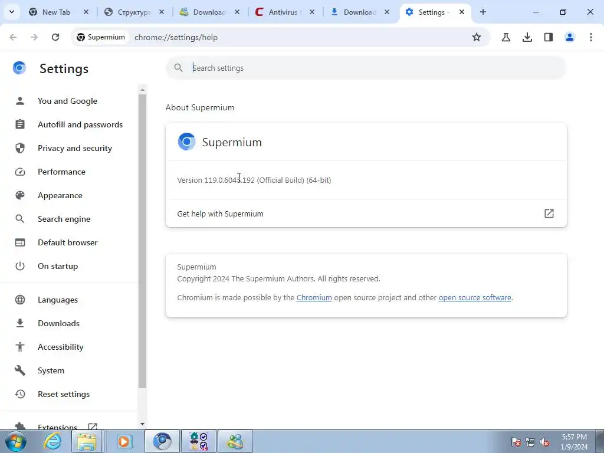
Task: Open the Chromium project link
Action: (x=314, y=297)
